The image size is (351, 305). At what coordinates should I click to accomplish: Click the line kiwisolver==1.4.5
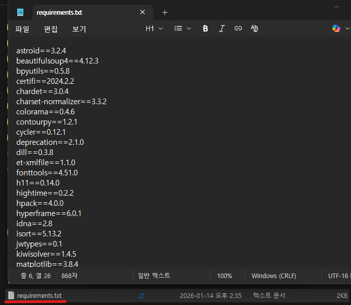point(46,254)
